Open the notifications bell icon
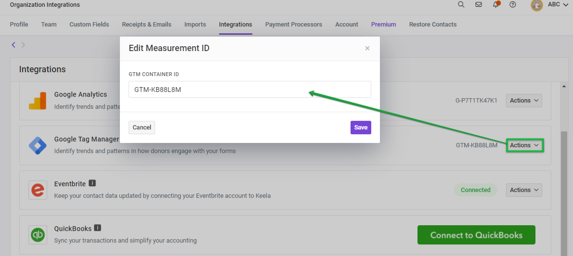Image resolution: width=573 pixels, height=256 pixels. tap(496, 4)
